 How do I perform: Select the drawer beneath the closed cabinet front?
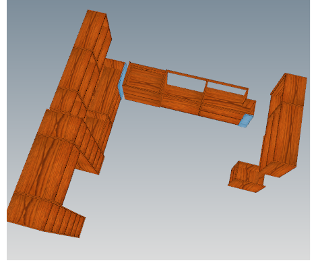pos(142,100)
